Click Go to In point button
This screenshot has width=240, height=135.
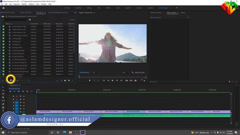104,80
